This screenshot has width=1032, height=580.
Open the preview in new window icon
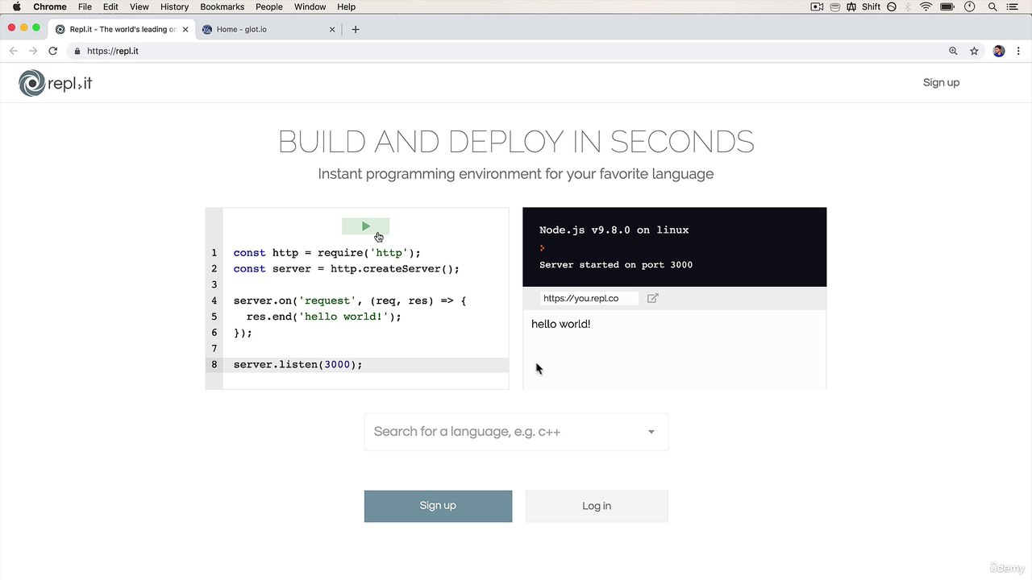[653, 298]
